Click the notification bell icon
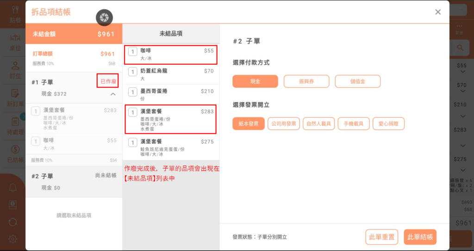Screen dimensions: 474x251 pos(13,187)
